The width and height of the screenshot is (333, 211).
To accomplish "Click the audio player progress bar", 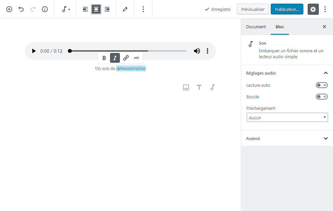I will 128,51.
